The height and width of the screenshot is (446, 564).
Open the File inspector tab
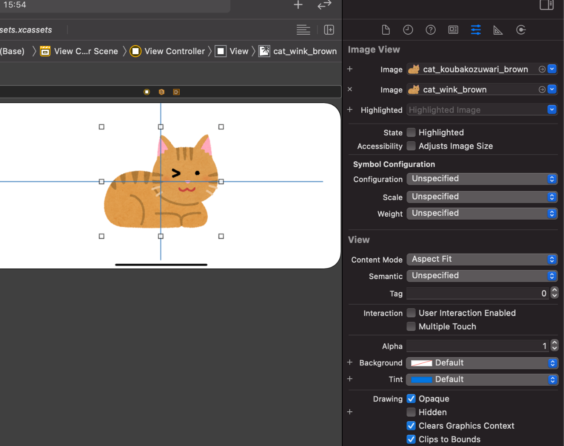pyautogui.click(x=386, y=30)
